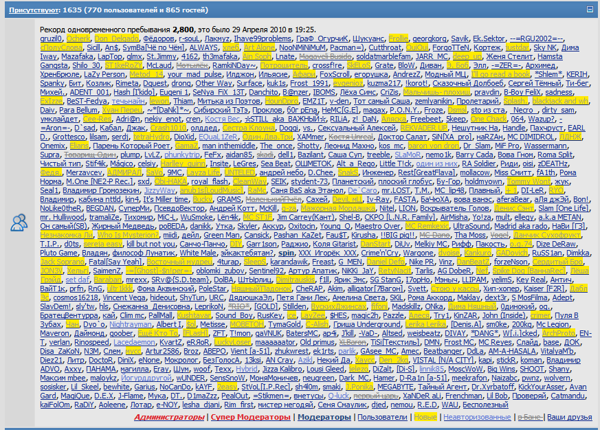Click the users group icon
The image size is (600, 430).
coord(19,223)
